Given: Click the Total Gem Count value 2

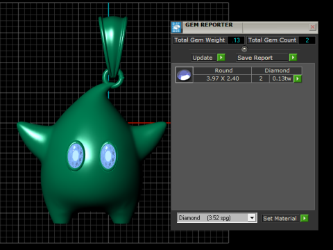Looking at the screenshot, I should coord(307,40).
